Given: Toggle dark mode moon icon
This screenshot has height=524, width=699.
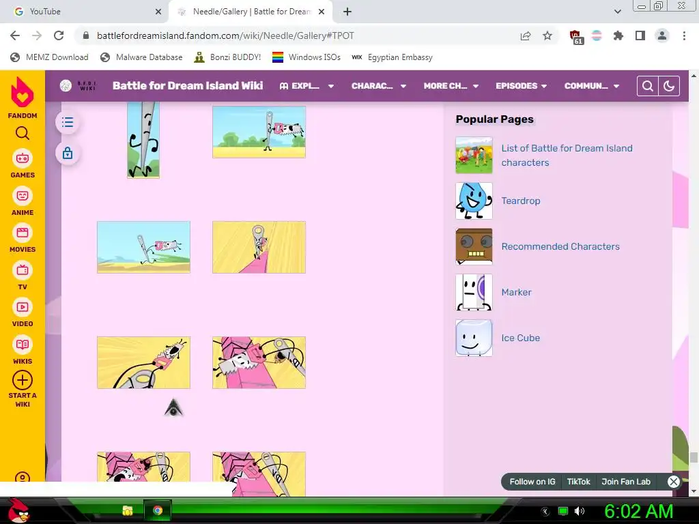Looking at the screenshot, I should pos(669,86).
